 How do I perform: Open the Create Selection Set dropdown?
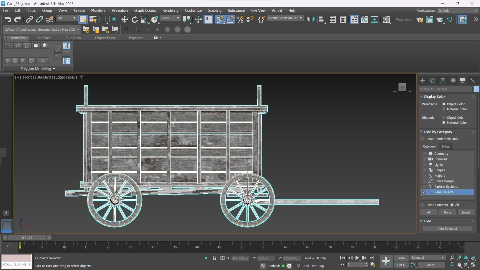(x=285, y=18)
